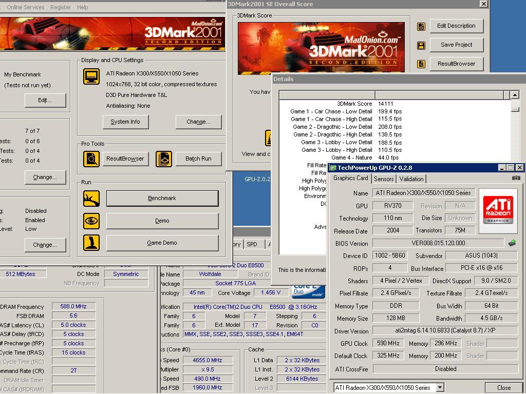Select the Graphics Card tab in GPU-Z
Viewport: 526px width, 394px height.
[x=350, y=178]
